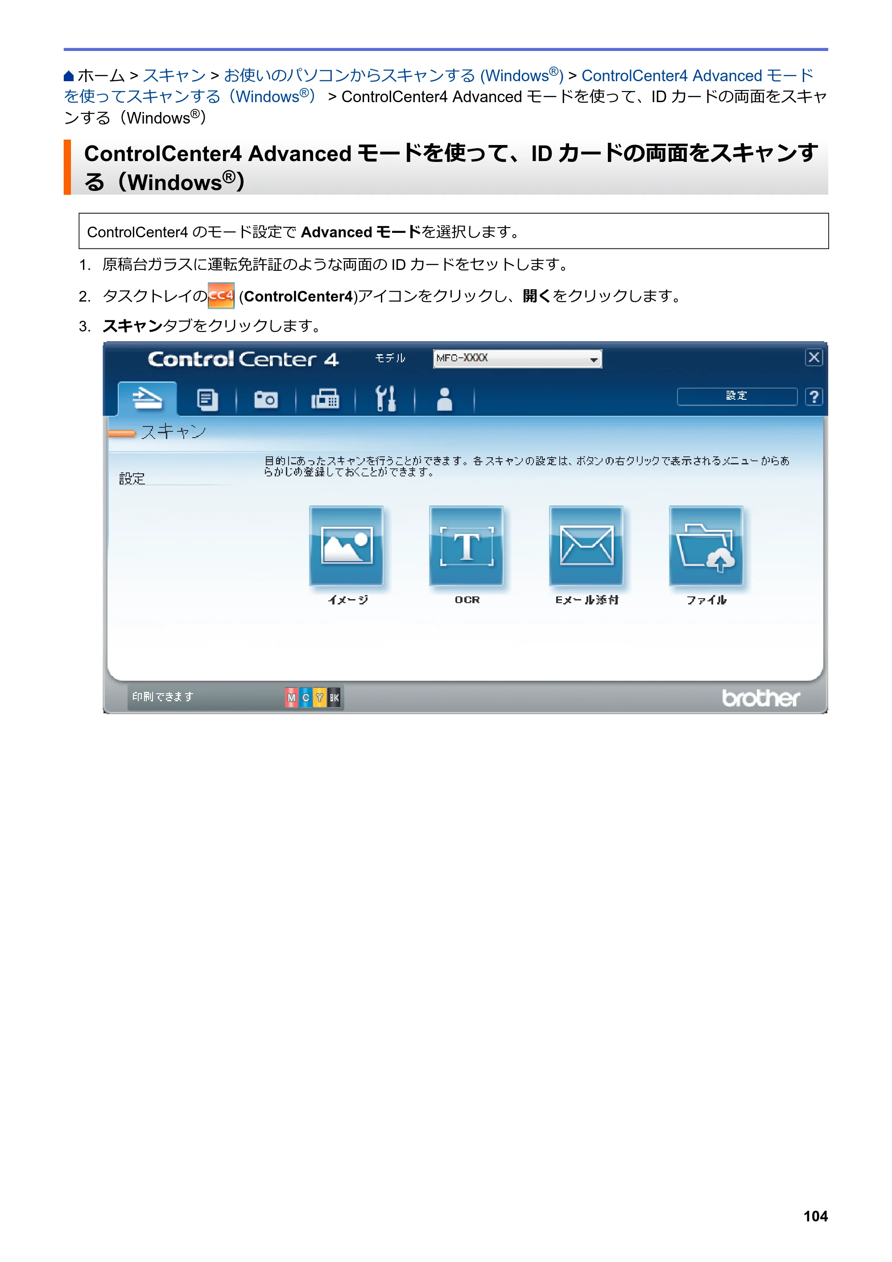Open the Support person icon tab
Screen dimensions: 892x1262
(444, 400)
